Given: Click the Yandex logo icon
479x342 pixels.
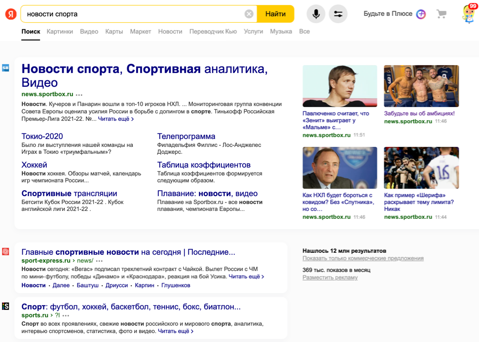Looking at the screenshot, I should click(x=11, y=14).
